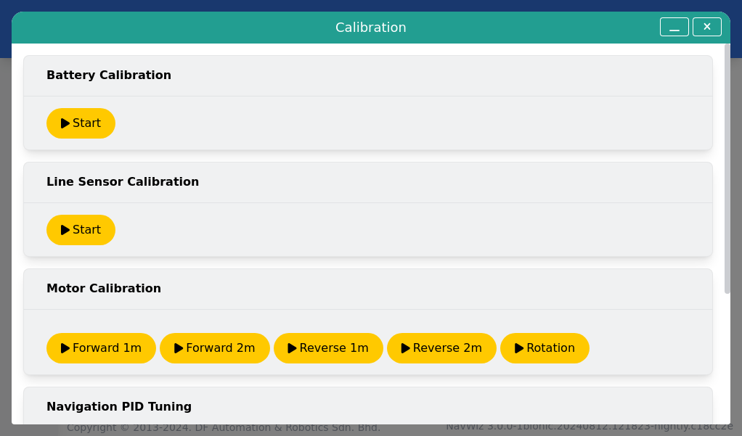Viewport: 742px width, 436px height.
Task: Select the Battery Calibration heading
Action: coord(109,75)
